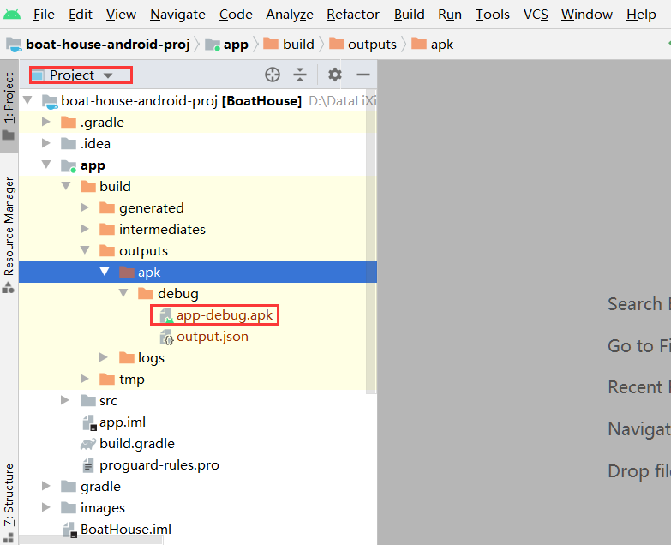Screen dimensions: 671x545
Task: Open the Resource Manager side tab
Action: [9, 234]
